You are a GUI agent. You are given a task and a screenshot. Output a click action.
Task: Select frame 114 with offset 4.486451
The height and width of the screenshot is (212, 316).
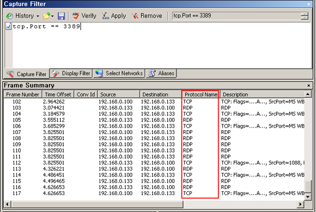pos(154,175)
